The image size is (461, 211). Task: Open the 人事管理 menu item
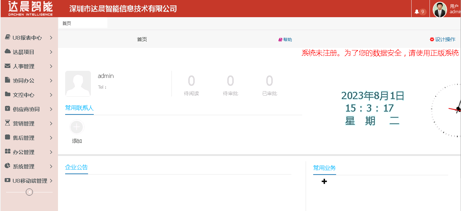29,66
